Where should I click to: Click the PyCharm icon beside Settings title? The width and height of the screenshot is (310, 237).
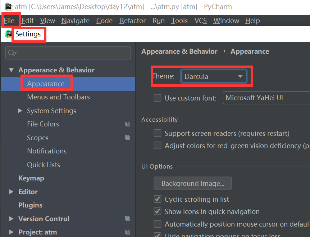click(x=9, y=34)
